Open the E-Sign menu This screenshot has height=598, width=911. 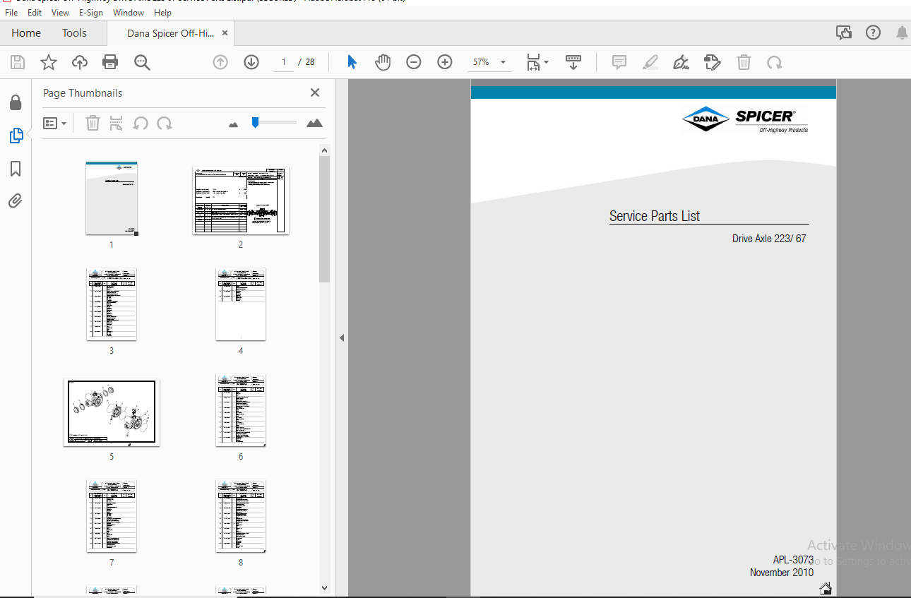(91, 13)
